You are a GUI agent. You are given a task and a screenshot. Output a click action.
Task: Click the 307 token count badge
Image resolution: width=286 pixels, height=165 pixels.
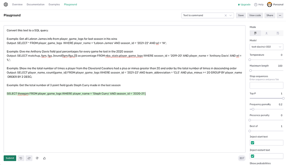coord(242,158)
